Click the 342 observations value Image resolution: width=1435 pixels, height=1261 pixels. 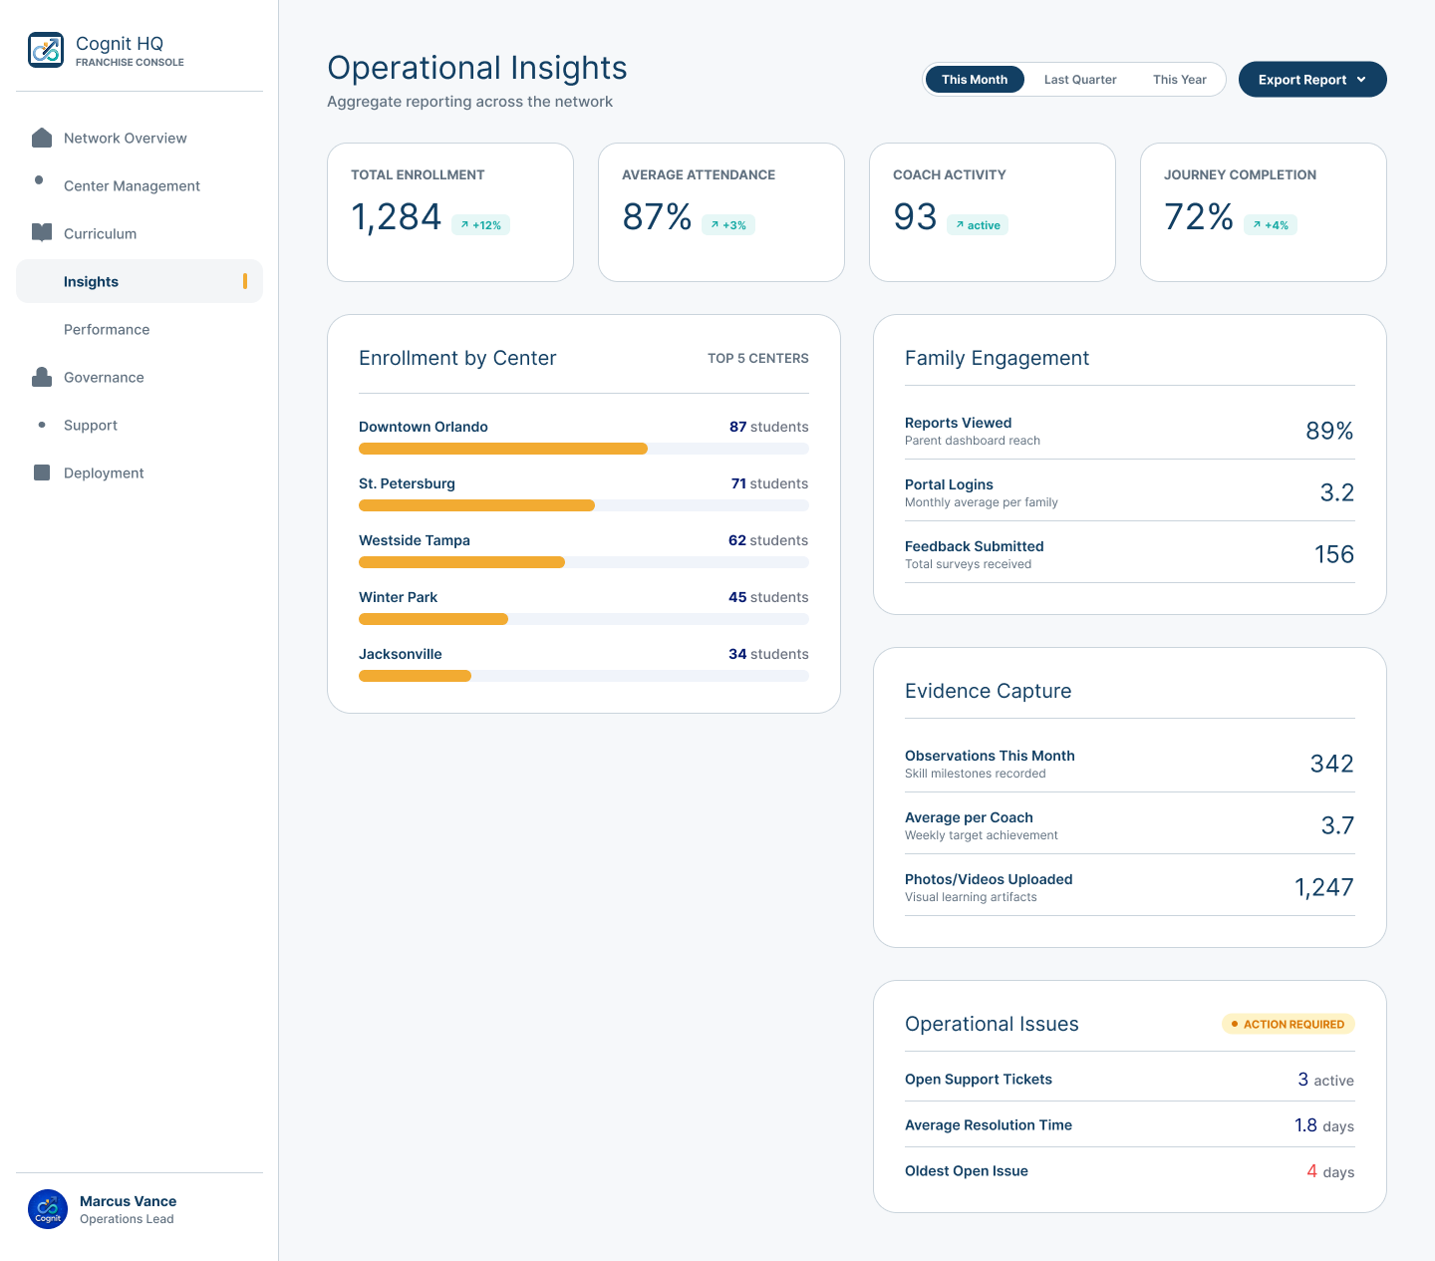click(x=1332, y=764)
